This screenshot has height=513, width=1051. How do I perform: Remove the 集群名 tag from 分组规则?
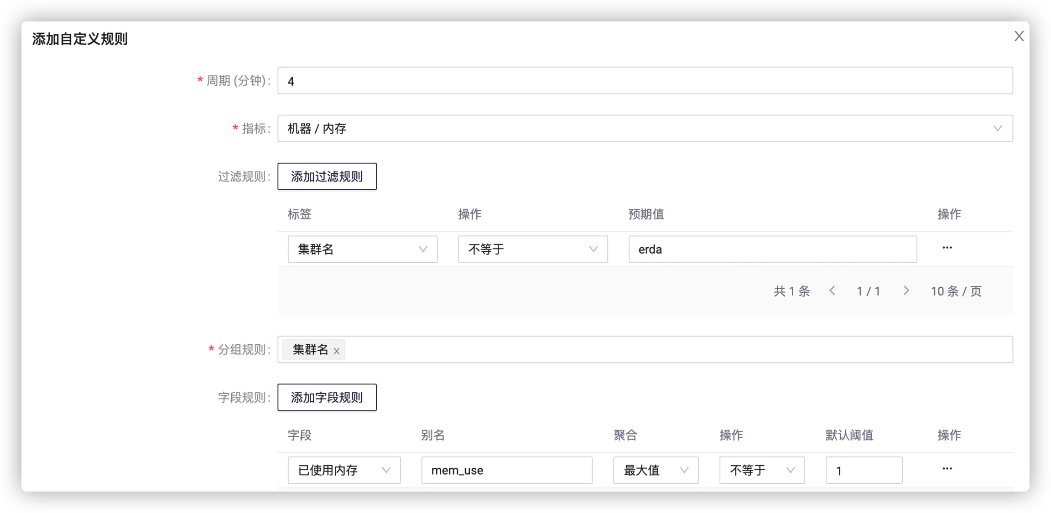click(x=337, y=351)
